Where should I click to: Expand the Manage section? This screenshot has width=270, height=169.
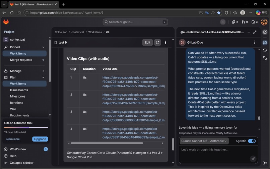43,71
